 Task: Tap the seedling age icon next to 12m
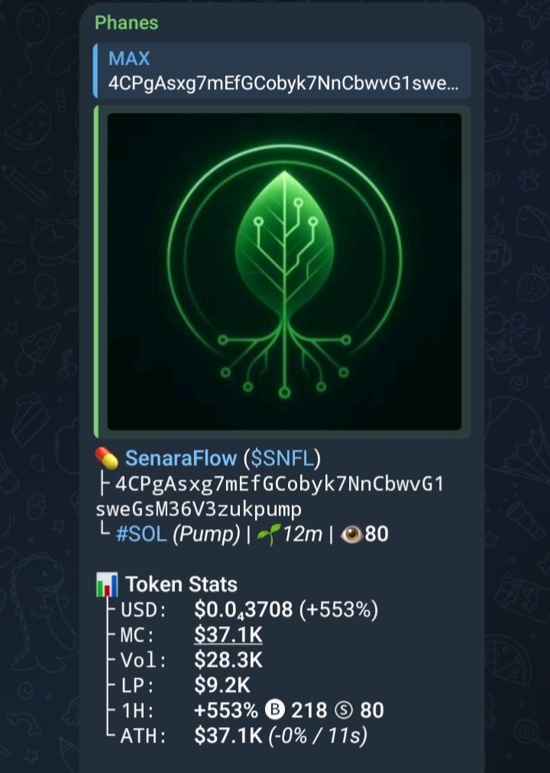click(269, 534)
